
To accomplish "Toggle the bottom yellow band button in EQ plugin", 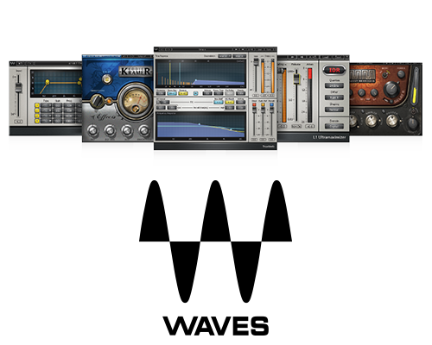I will click(x=37, y=121).
